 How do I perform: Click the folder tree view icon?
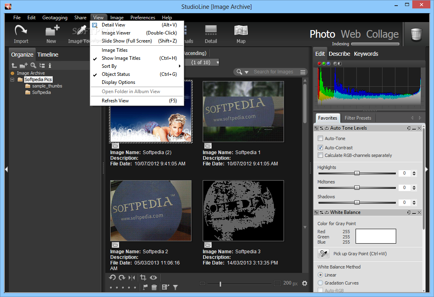click(42, 65)
